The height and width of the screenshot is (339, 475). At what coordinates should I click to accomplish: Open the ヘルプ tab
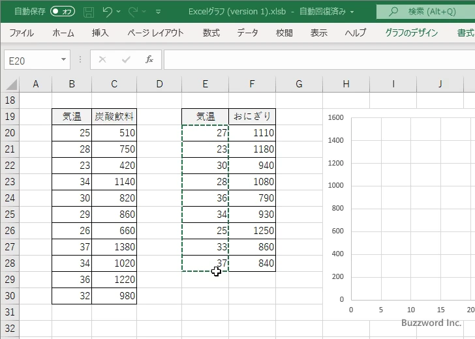click(356, 33)
